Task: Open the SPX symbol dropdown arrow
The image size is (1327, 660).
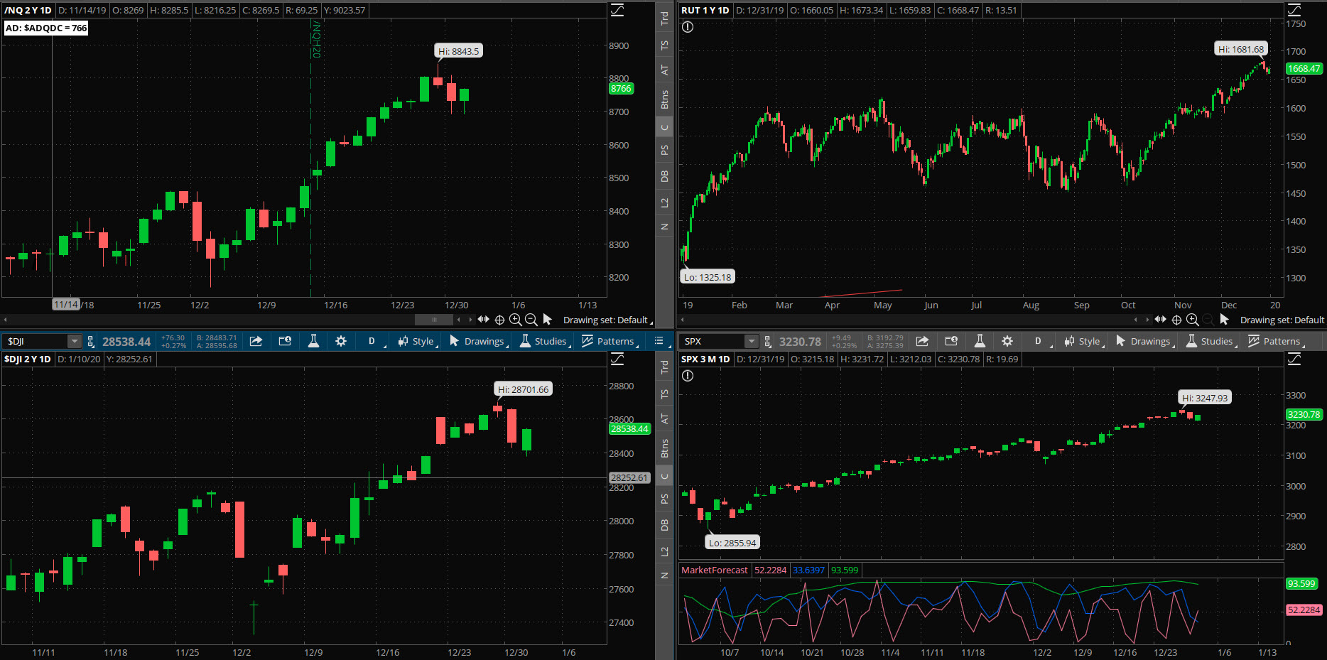Action: 751,342
